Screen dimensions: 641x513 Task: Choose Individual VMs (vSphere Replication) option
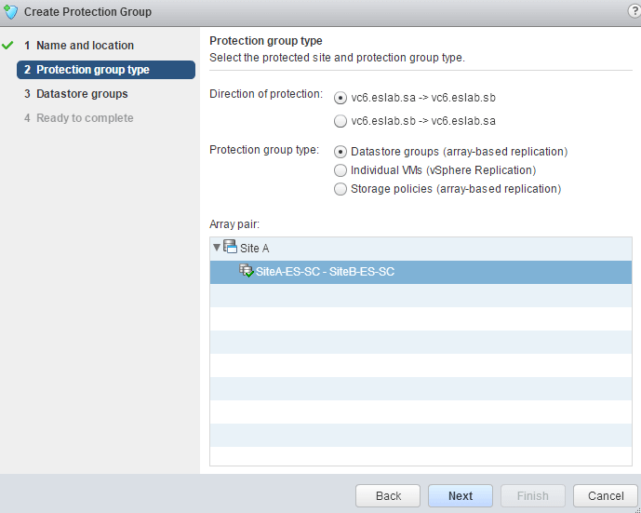(341, 170)
